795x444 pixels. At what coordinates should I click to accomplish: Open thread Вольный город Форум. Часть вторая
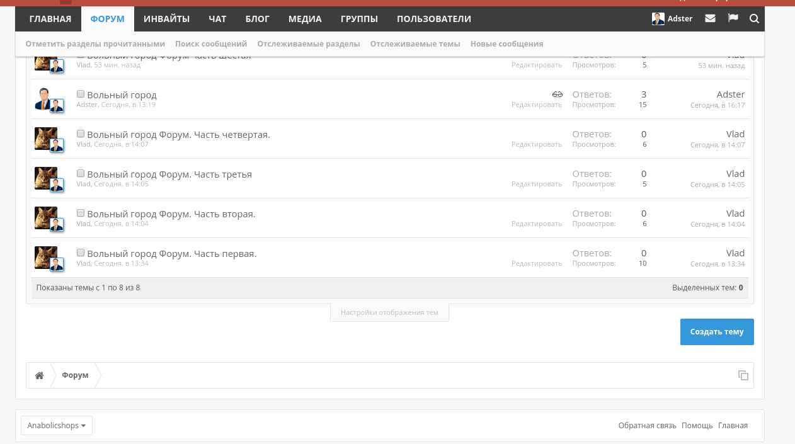[x=171, y=214]
